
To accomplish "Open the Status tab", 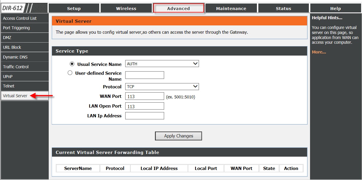I will [x=283, y=8].
